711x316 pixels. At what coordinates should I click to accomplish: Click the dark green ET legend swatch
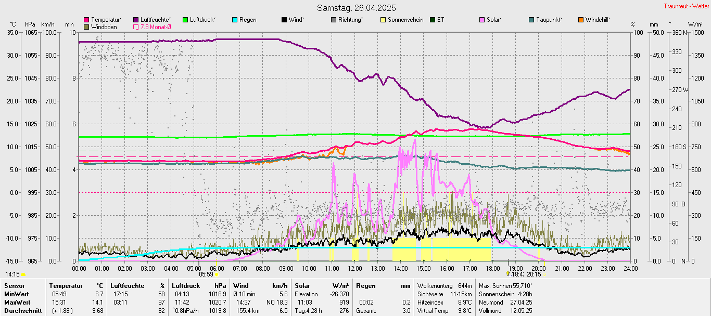point(433,20)
